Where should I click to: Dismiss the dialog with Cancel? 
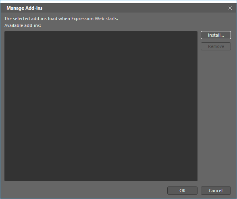point(216,191)
